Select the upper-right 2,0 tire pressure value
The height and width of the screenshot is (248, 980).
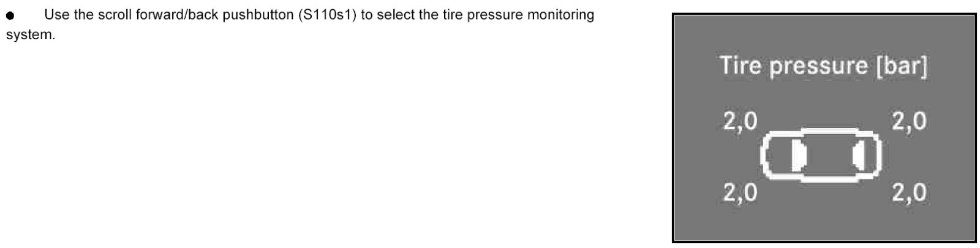909,122
